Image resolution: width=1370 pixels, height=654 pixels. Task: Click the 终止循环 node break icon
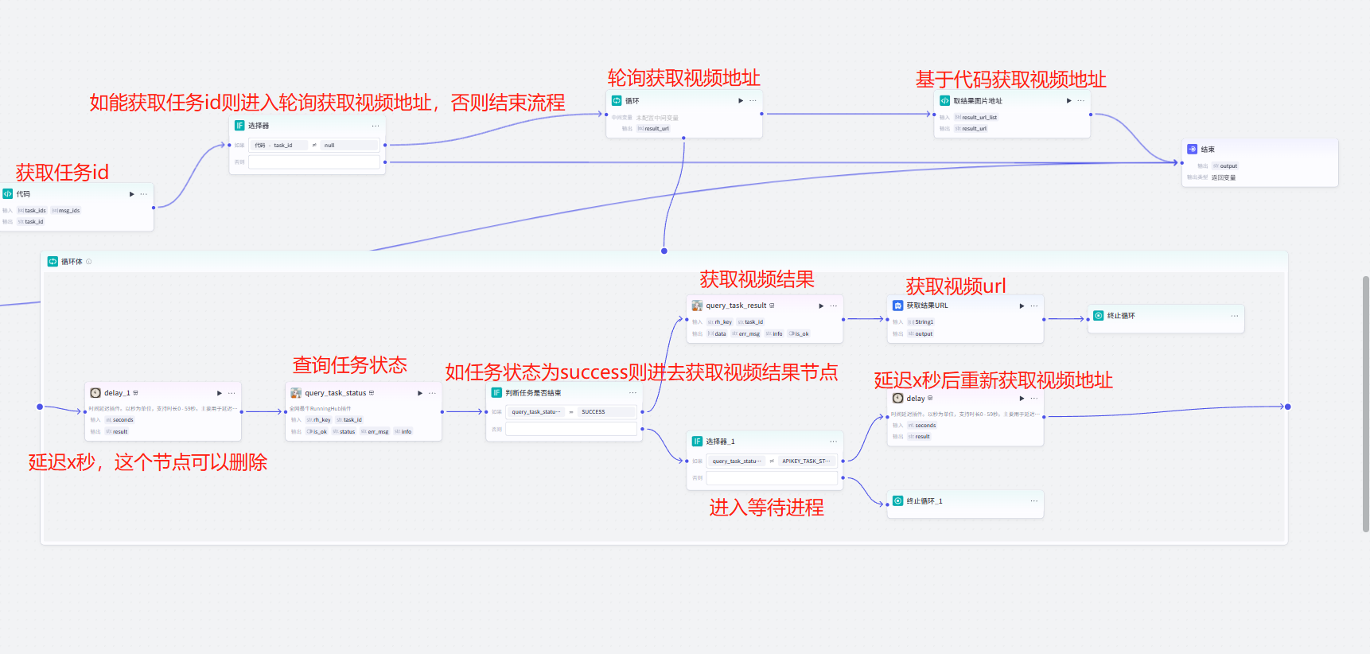pyautogui.click(x=1099, y=316)
